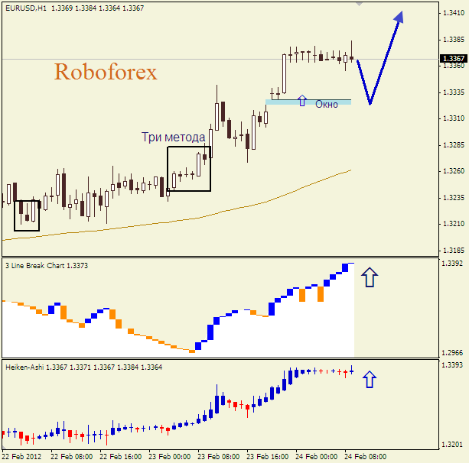Click the small purple arrow beside Окно label

(x=301, y=100)
